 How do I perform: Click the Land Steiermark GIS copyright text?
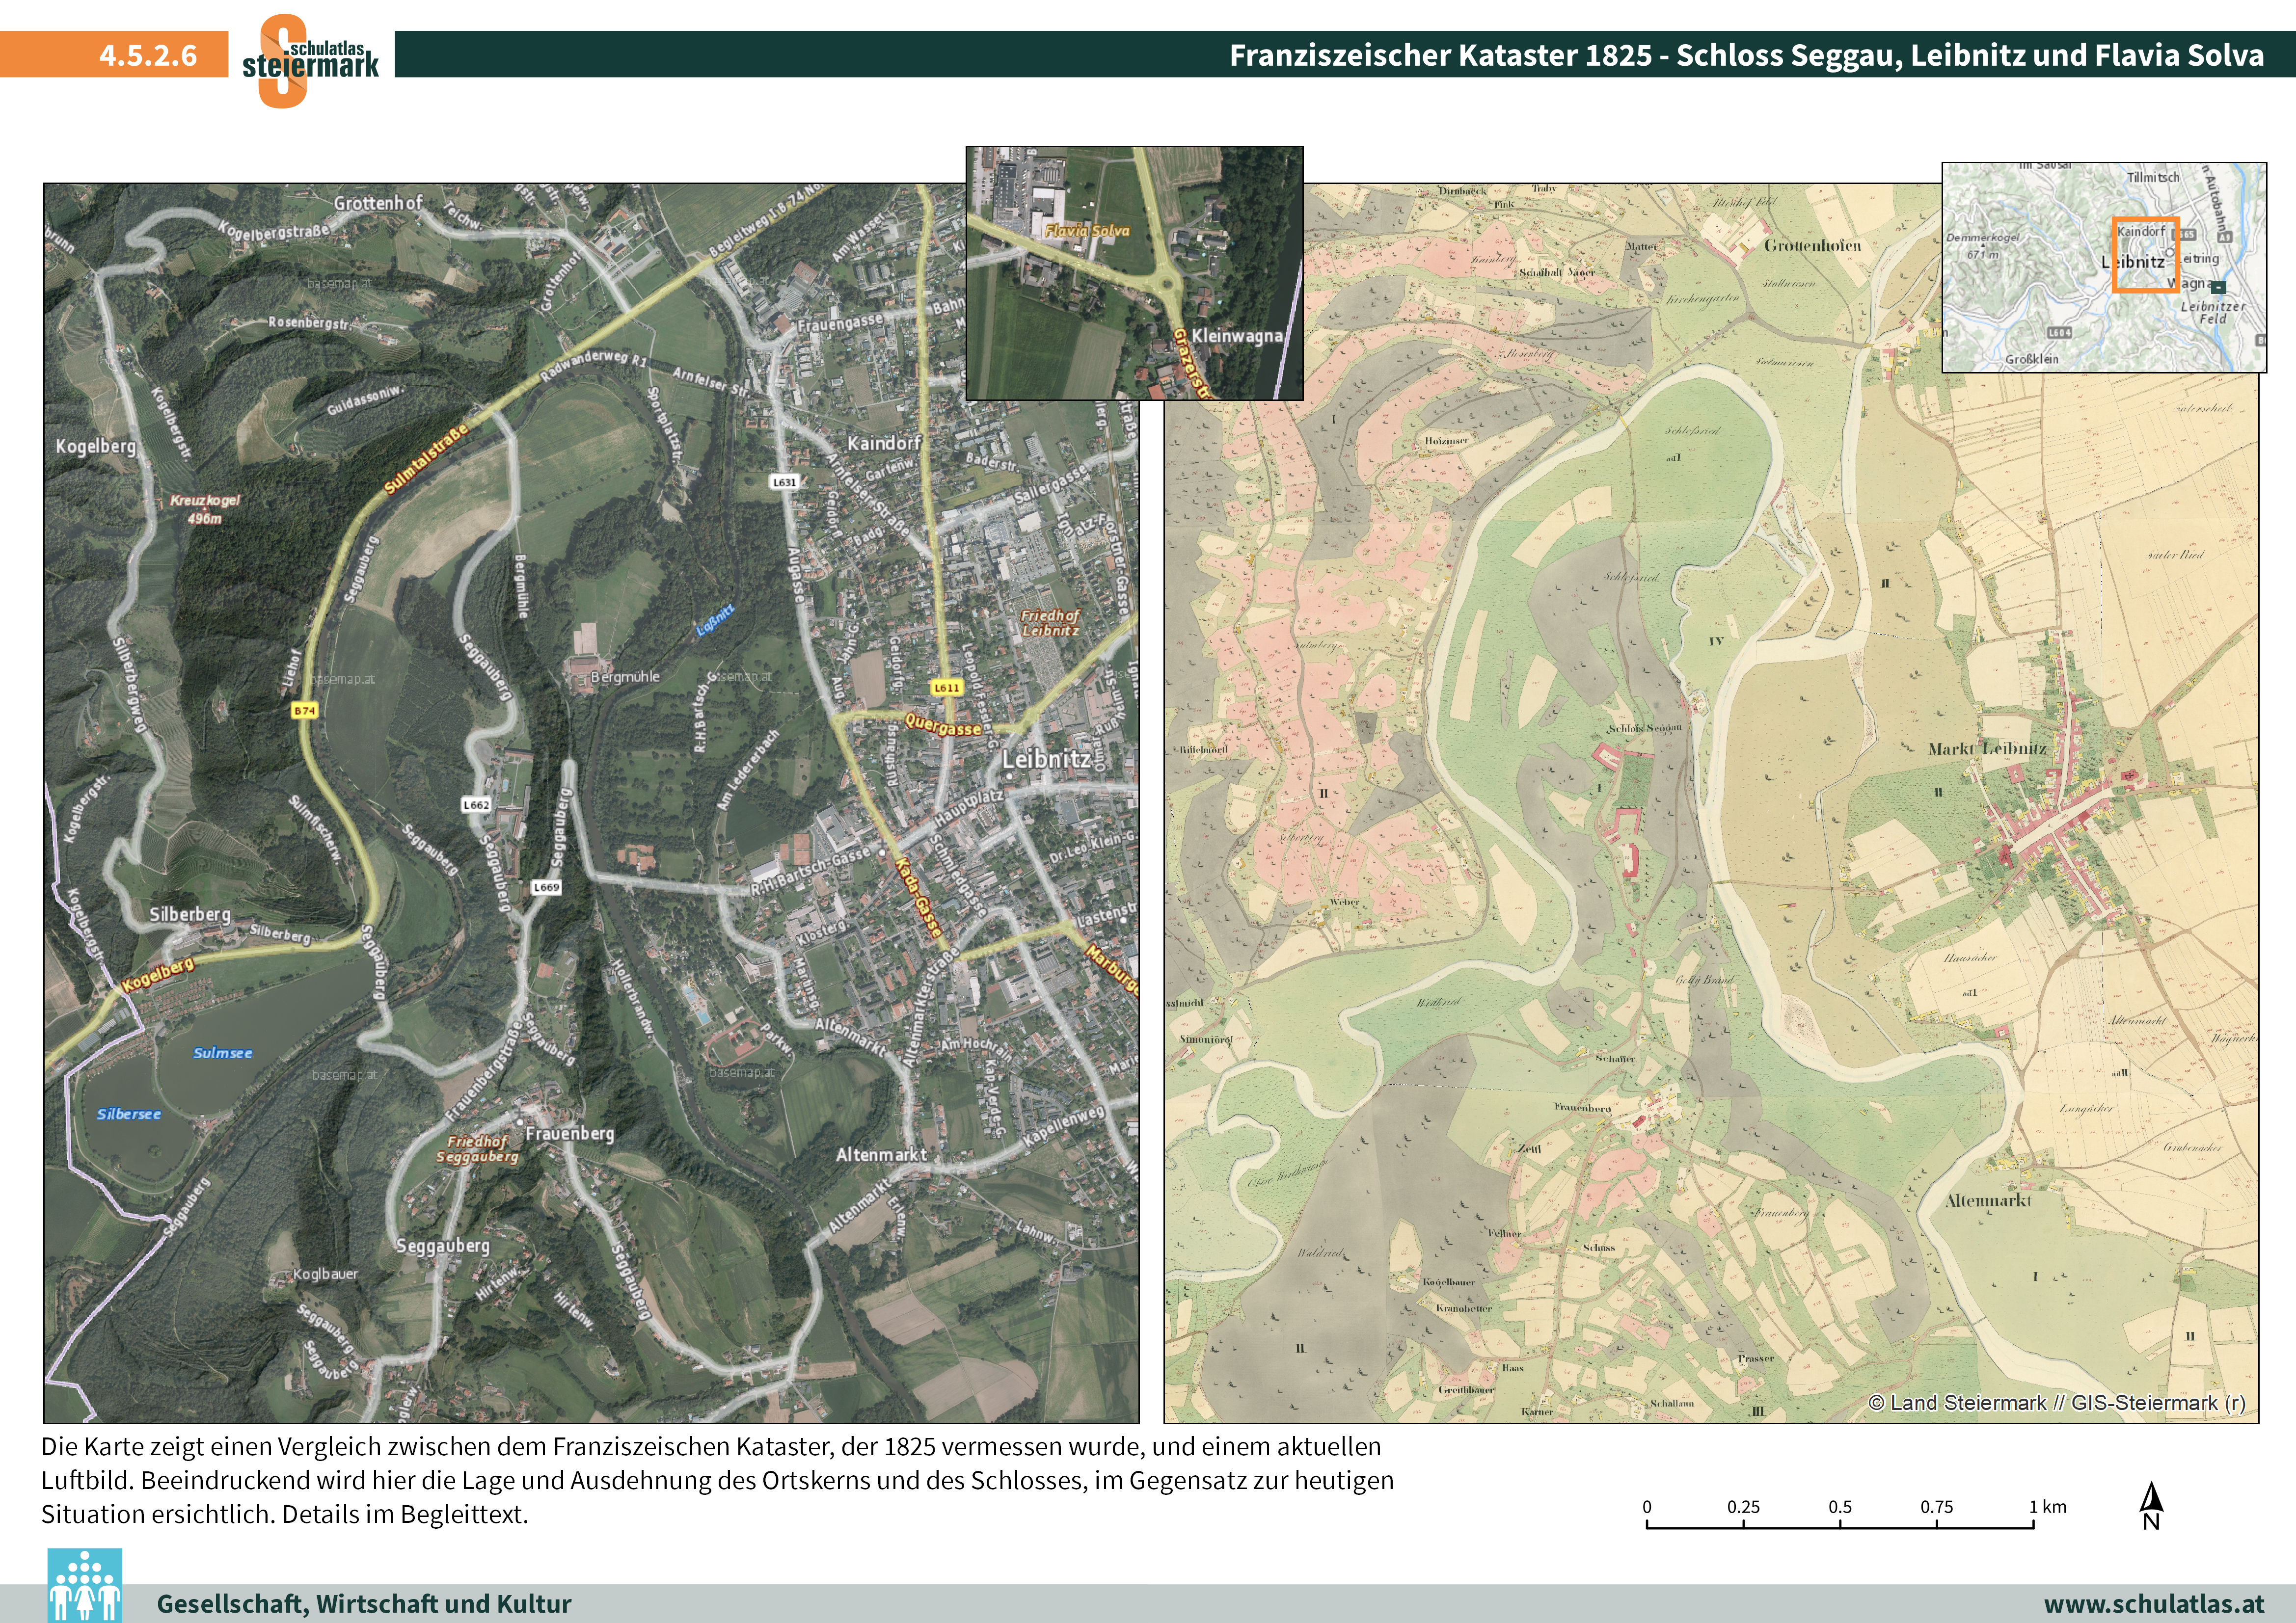(x=2056, y=1402)
